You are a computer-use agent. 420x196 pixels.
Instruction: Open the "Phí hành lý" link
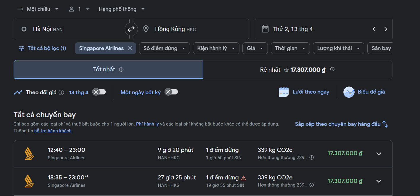(x=147, y=124)
